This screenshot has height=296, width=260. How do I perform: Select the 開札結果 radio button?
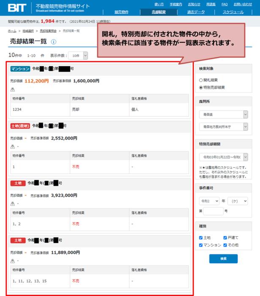pos(201,80)
